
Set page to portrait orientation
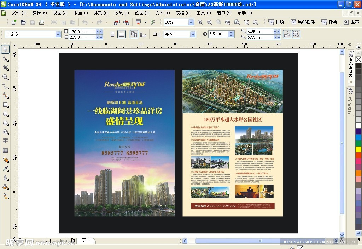112,34
